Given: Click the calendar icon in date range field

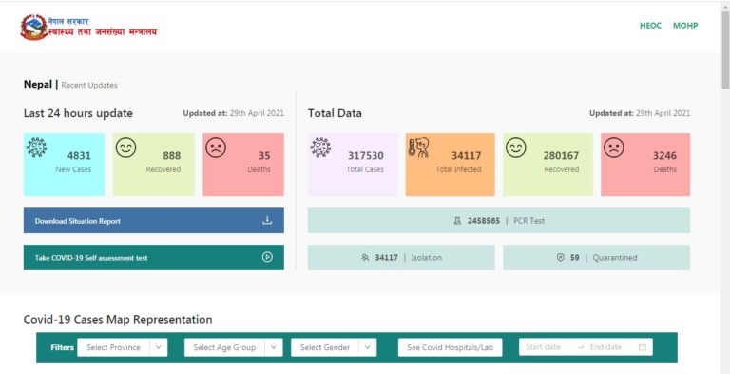Looking at the screenshot, I should [x=643, y=347].
